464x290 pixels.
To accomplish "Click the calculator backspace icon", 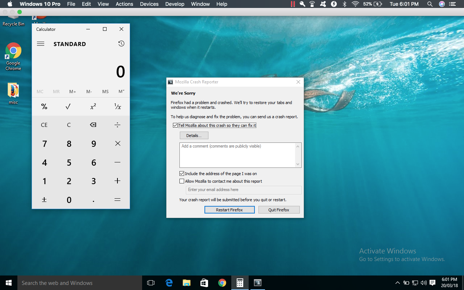I will (93, 125).
